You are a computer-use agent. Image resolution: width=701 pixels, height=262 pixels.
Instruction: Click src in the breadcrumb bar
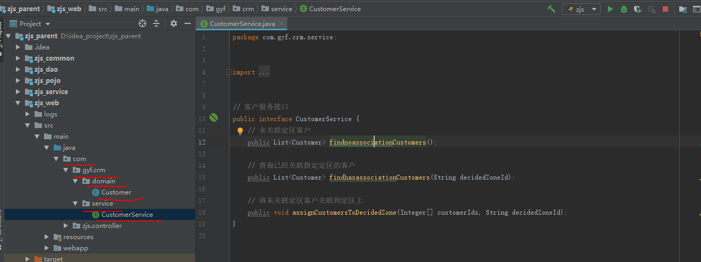click(x=98, y=9)
